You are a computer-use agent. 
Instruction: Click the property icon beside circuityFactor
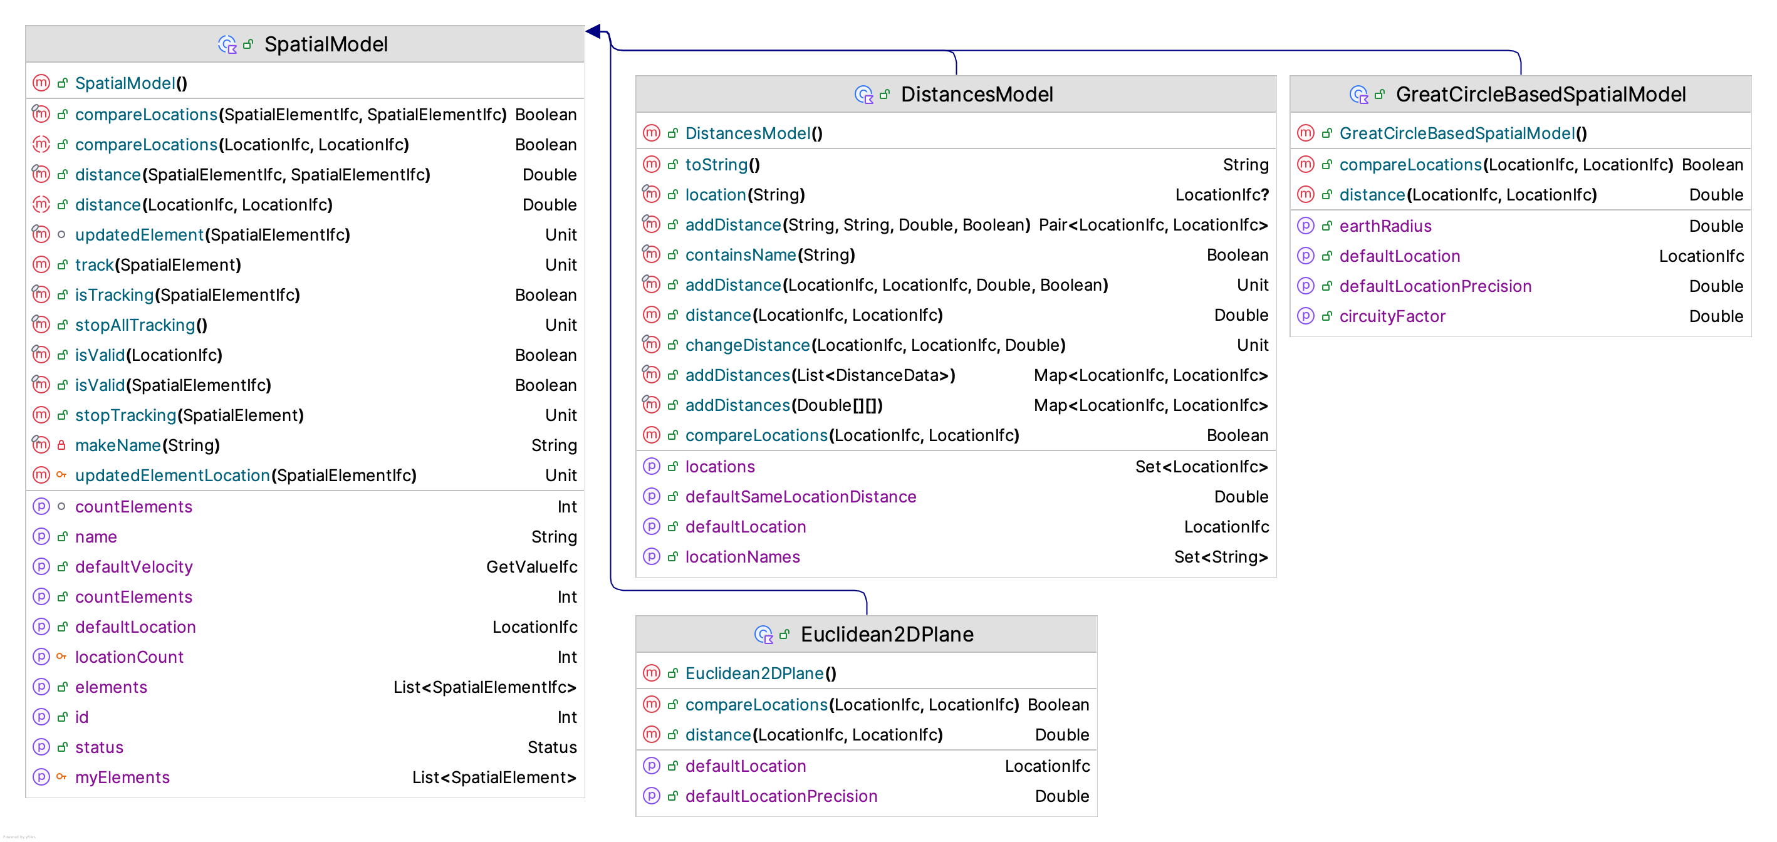[1305, 316]
